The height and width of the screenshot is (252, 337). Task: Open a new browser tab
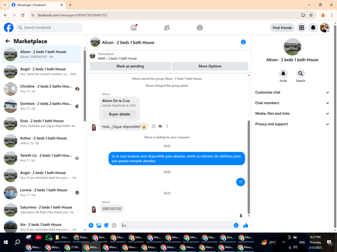tap(70, 5)
